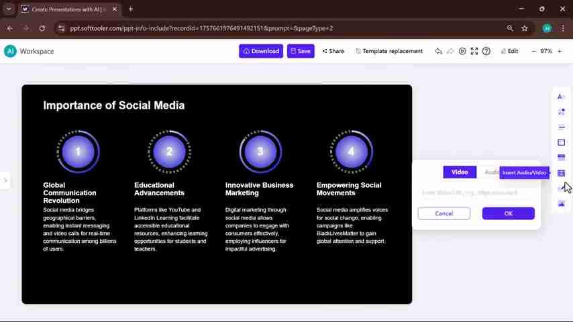The width and height of the screenshot is (573, 322).
Task: Switch to the Audio tab
Action: pos(492,172)
